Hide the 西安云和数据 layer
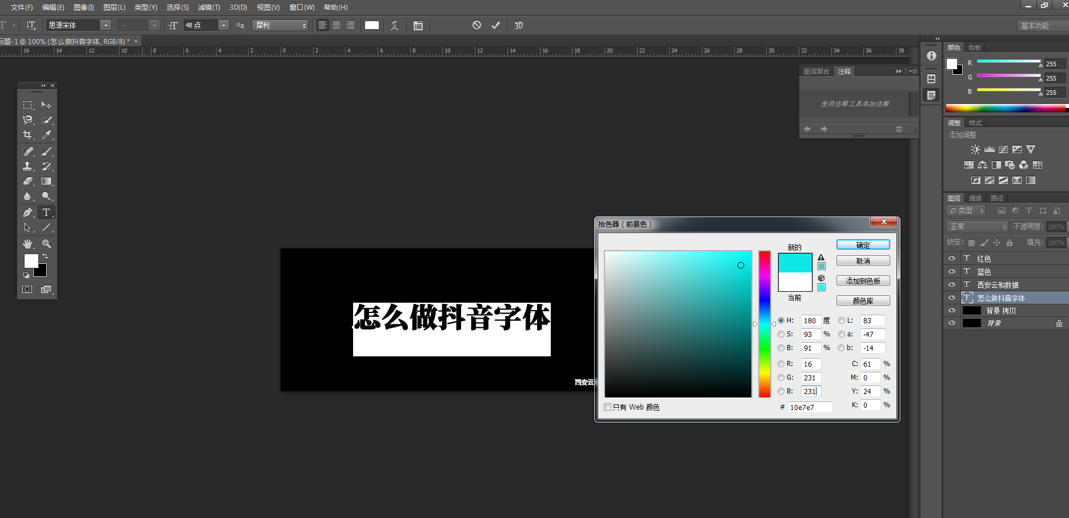Image resolution: width=1069 pixels, height=518 pixels. (x=952, y=284)
